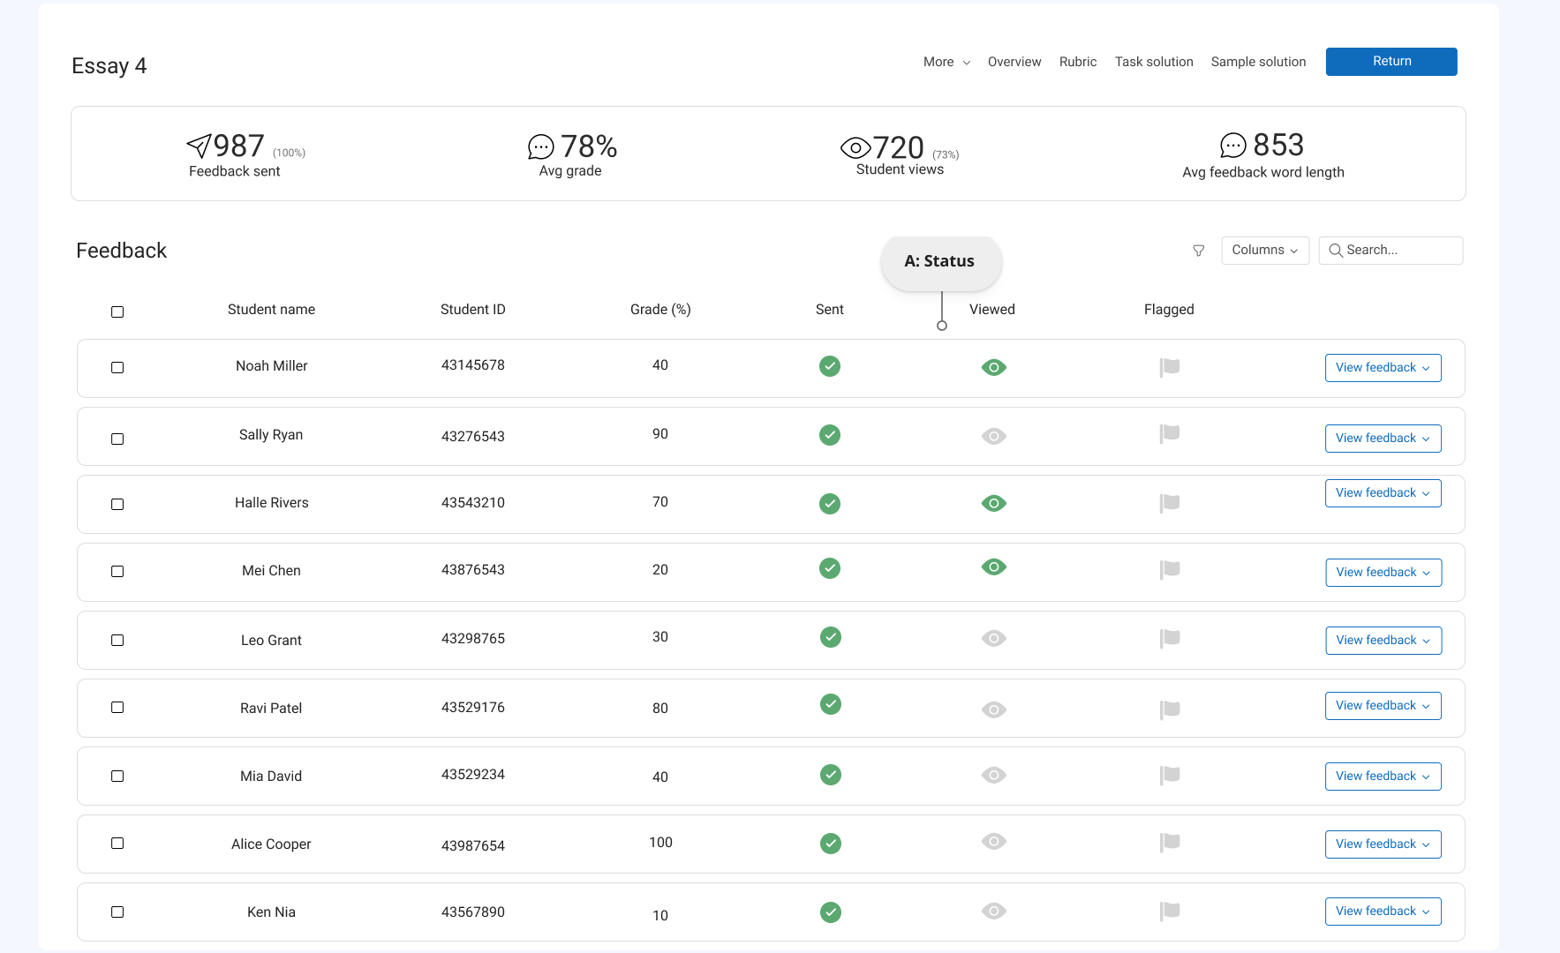The height and width of the screenshot is (953, 1560).
Task: Open the Rubric link
Action: (1078, 62)
